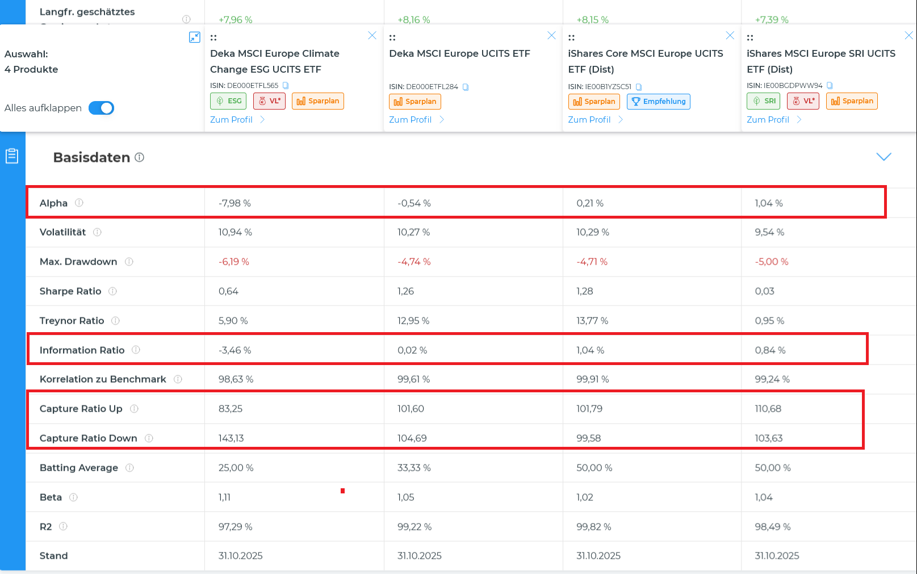Click the clipboard icon in blue sidebar
Viewport: 917px width, 574px height.
[12, 156]
